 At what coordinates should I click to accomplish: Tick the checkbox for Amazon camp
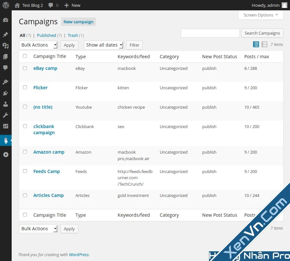point(25,152)
